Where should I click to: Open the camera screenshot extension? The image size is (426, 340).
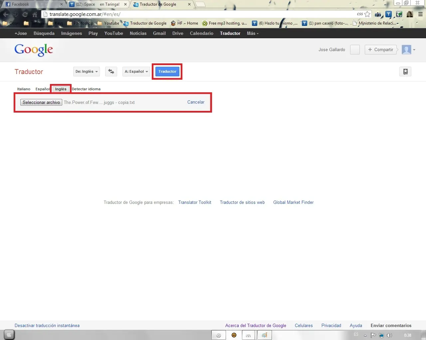(x=378, y=14)
